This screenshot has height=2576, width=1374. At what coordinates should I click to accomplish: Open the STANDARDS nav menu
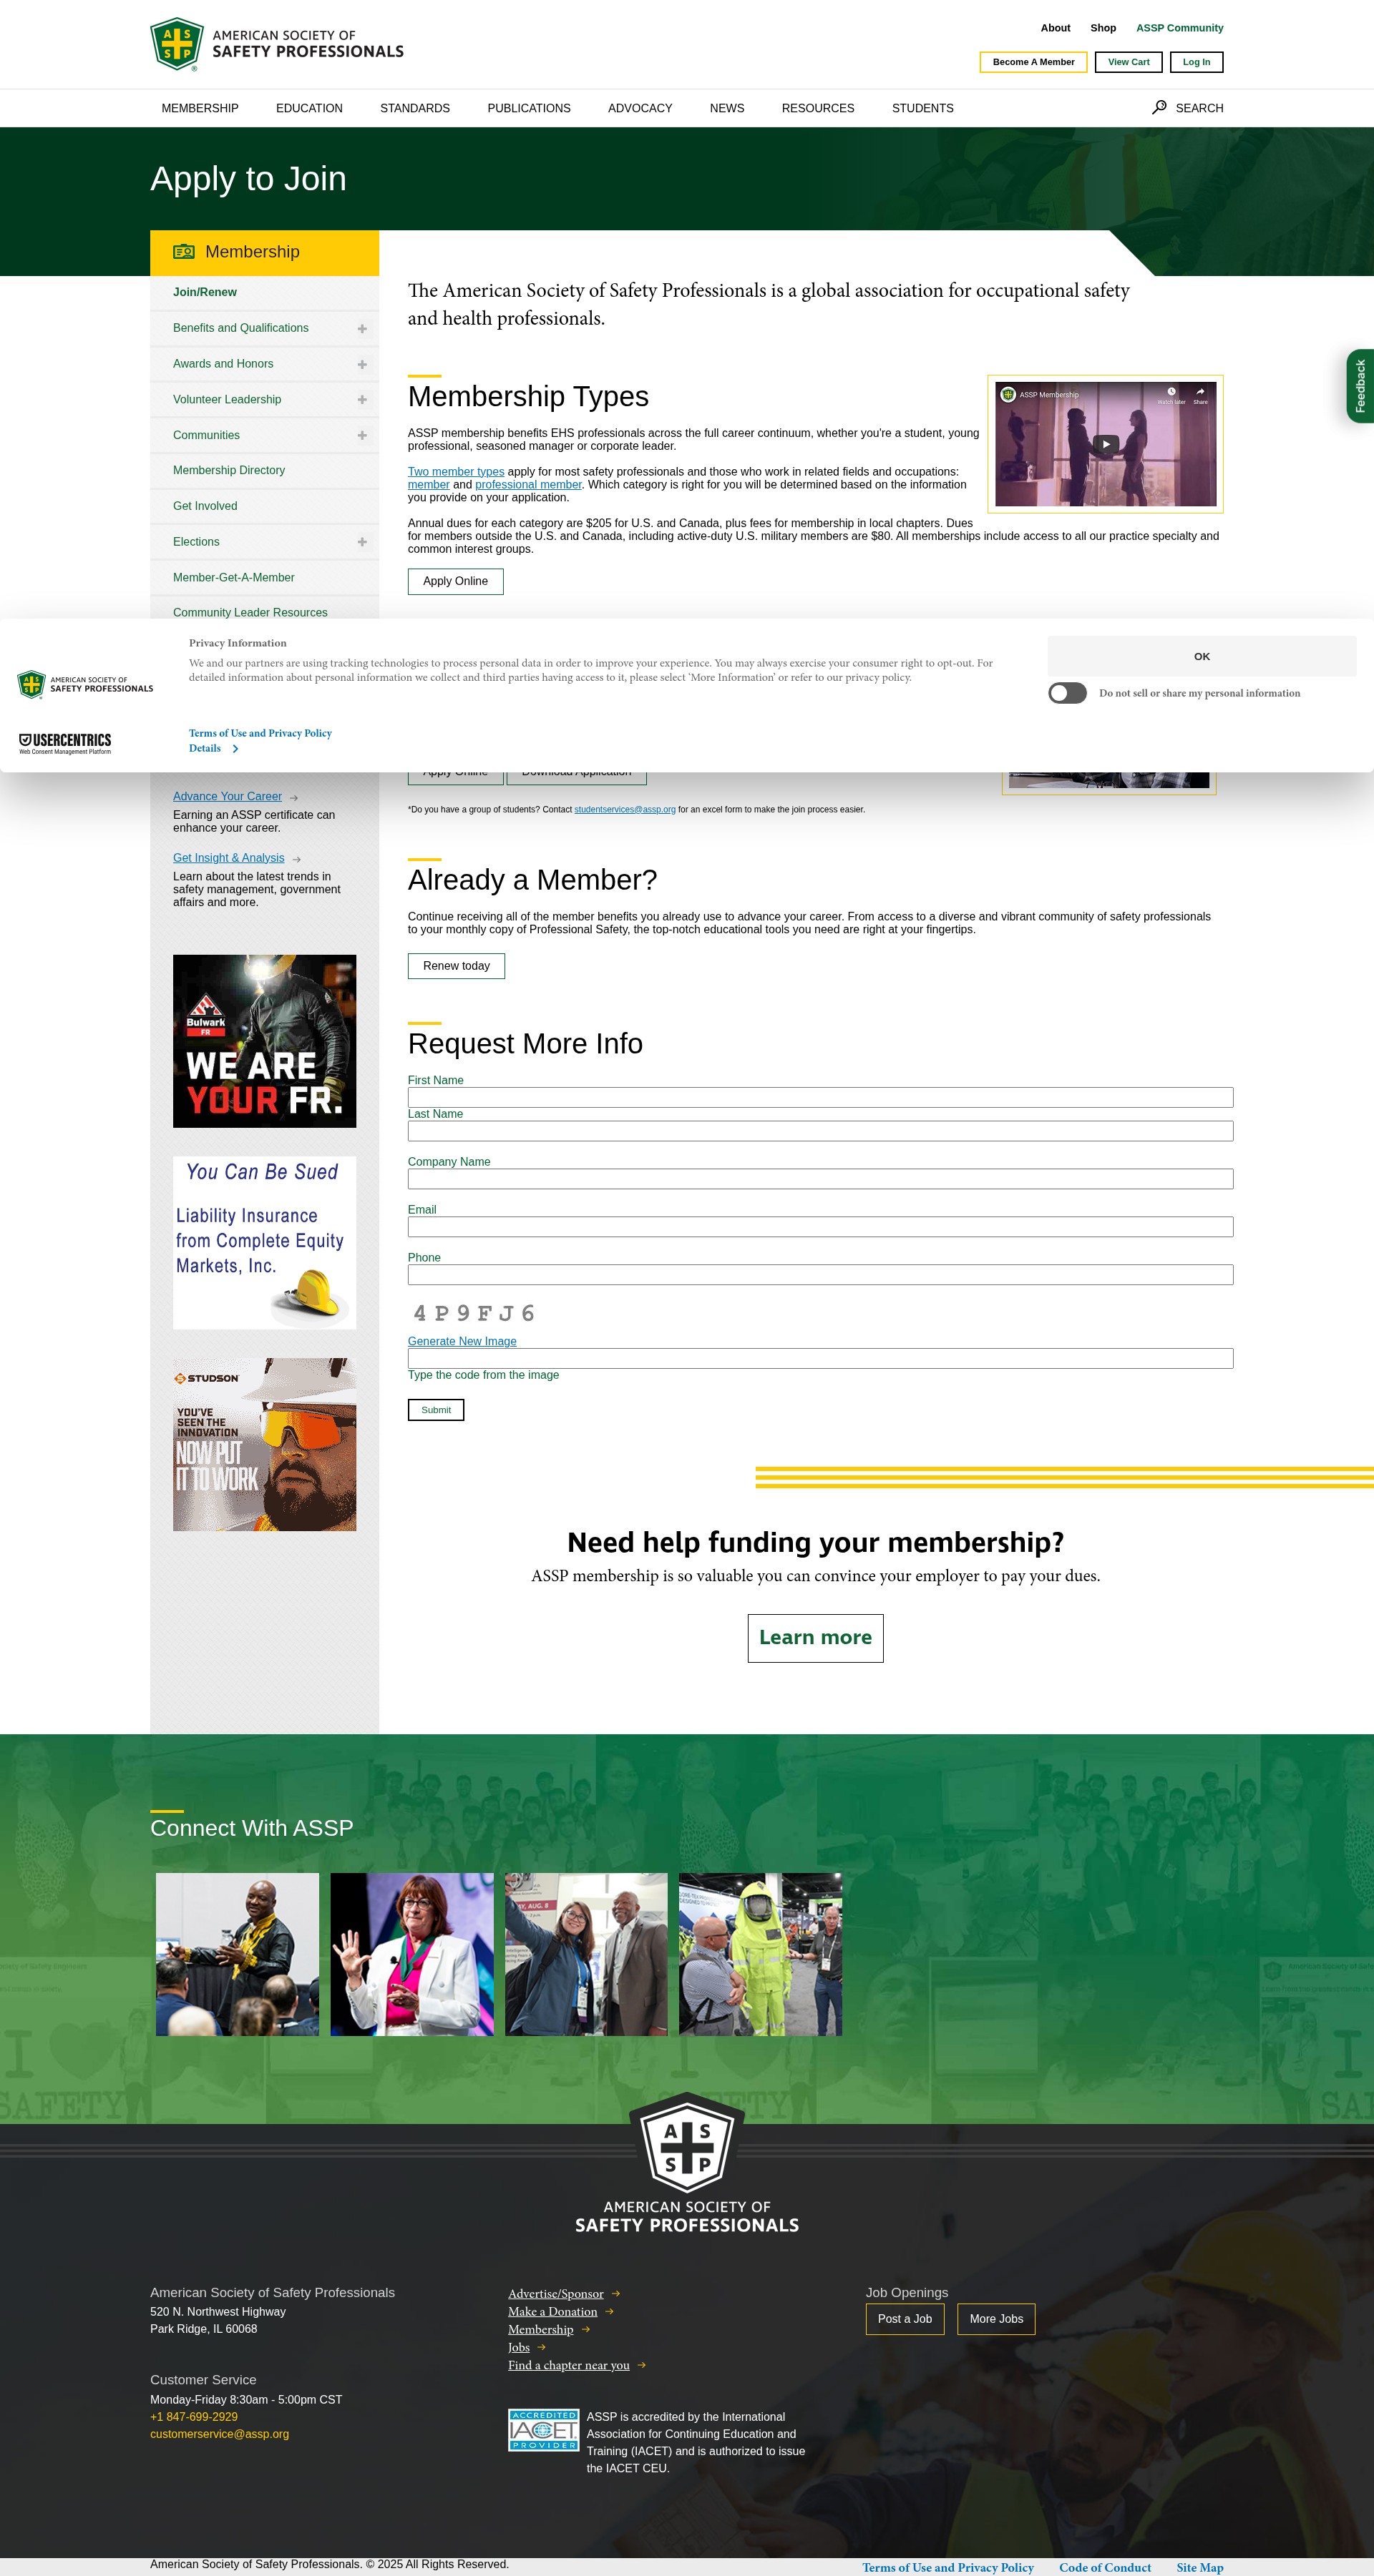(x=414, y=108)
